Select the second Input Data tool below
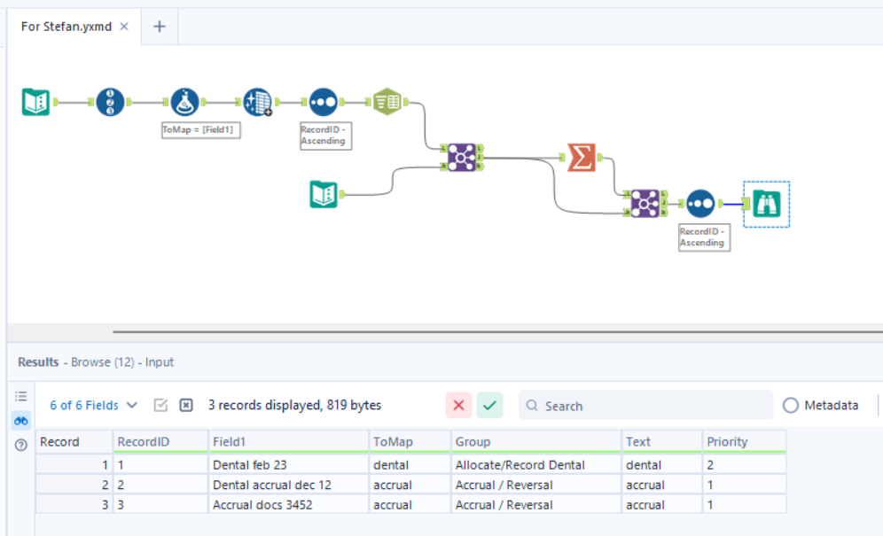This screenshot has width=883, height=536. coord(324,194)
